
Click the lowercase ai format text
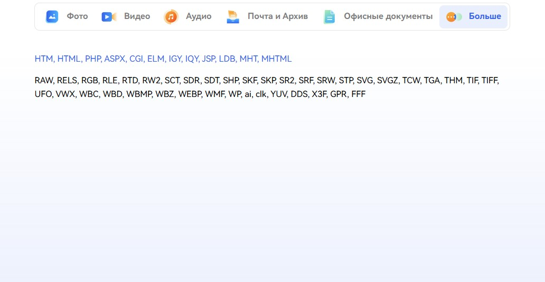tap(248, 94)
